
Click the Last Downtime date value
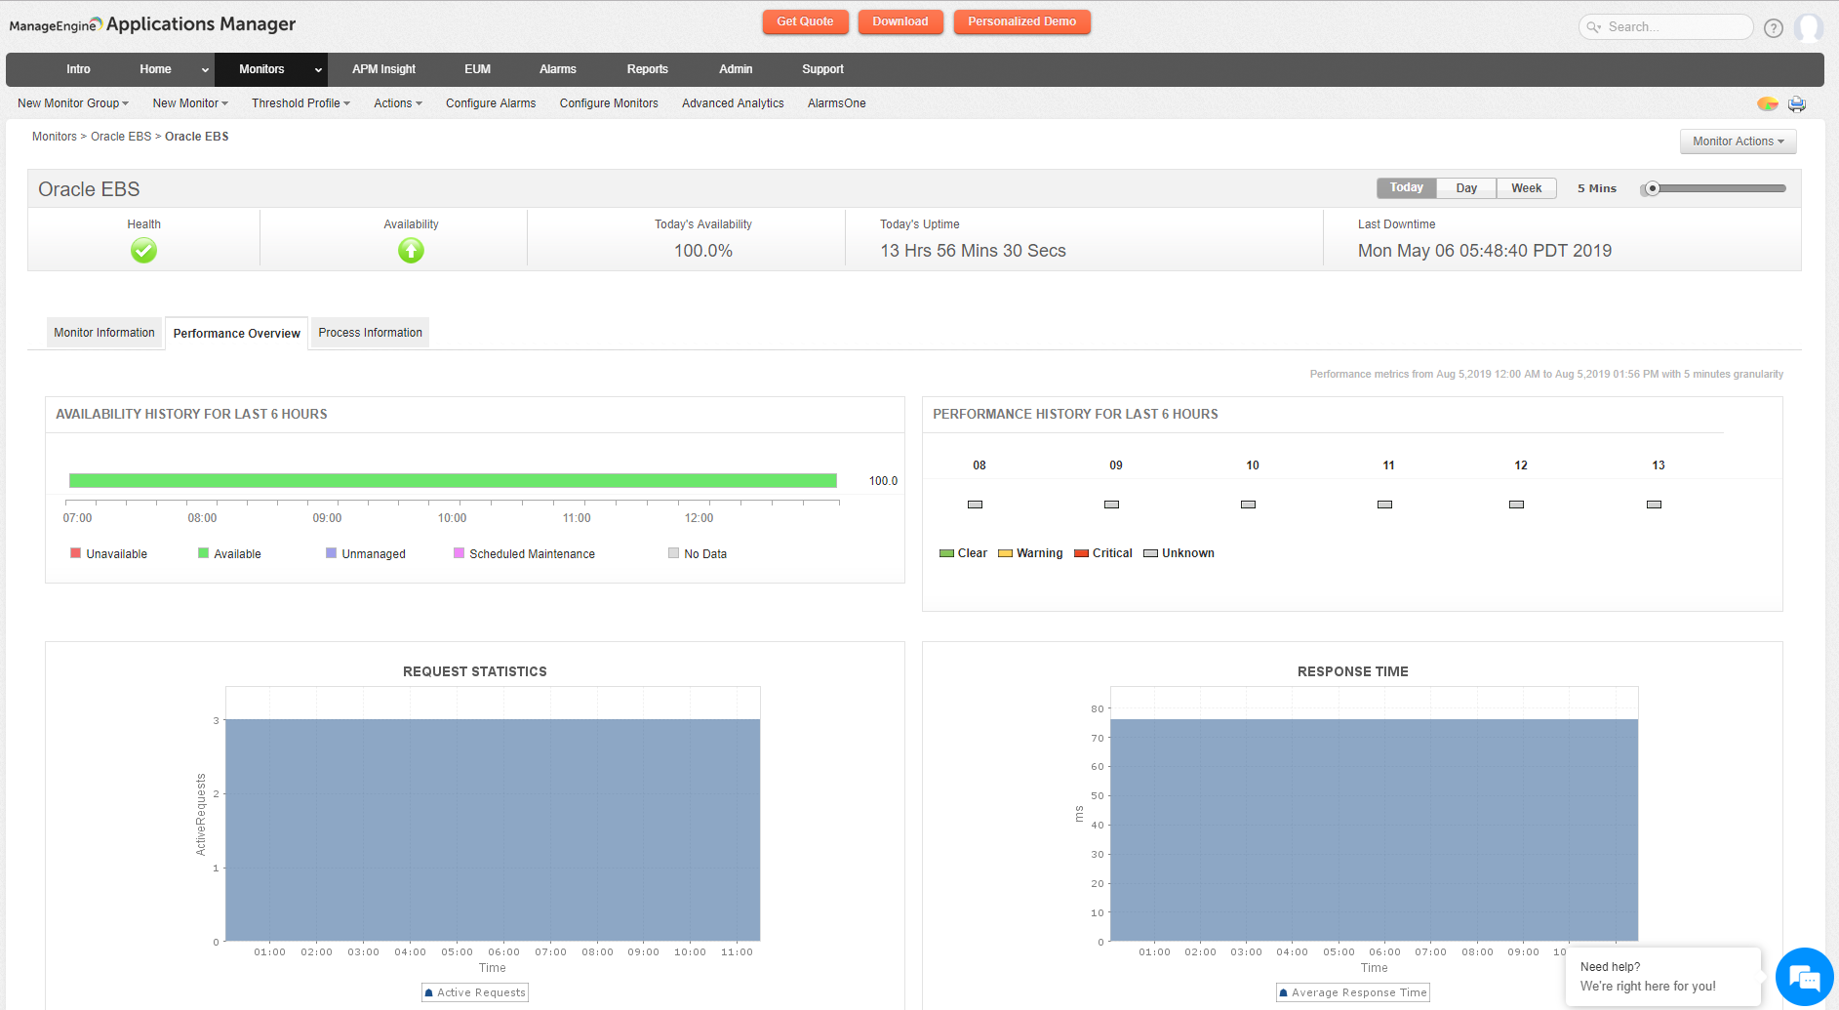[1485, 251]
